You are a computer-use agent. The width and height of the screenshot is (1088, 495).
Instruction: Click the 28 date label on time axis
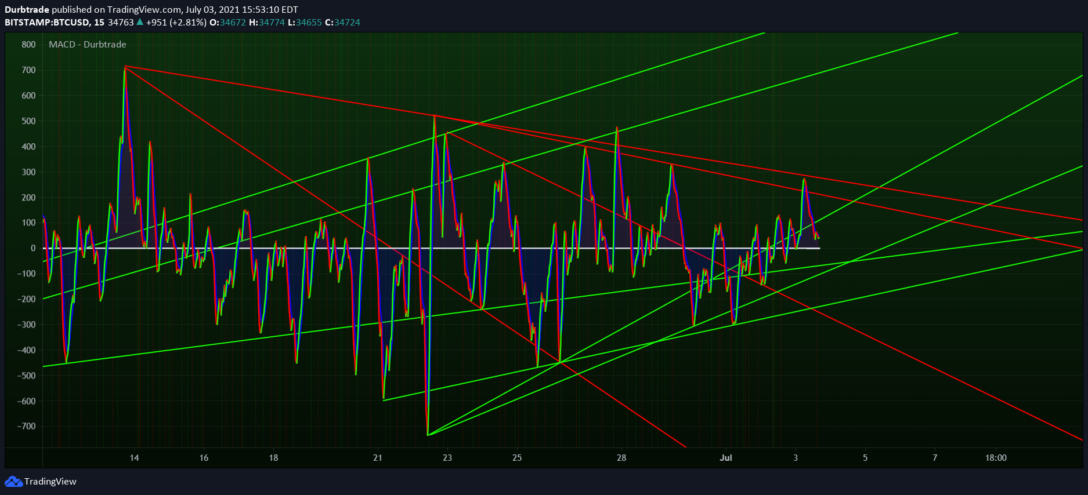click(621, 458)
